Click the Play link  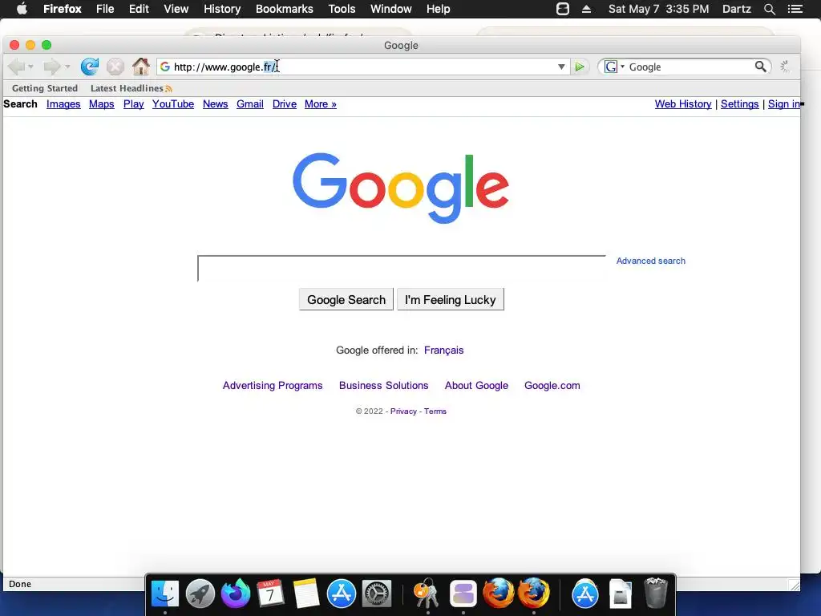tap(134, 104)
